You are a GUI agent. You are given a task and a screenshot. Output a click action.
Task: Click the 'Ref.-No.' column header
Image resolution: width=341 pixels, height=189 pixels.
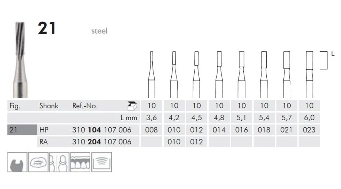pos(85,106)
